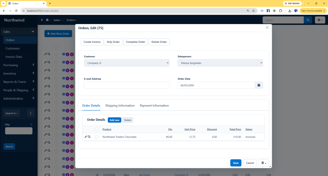
Task: Click the zoom icon in the address bar
Action: [248, 11]
